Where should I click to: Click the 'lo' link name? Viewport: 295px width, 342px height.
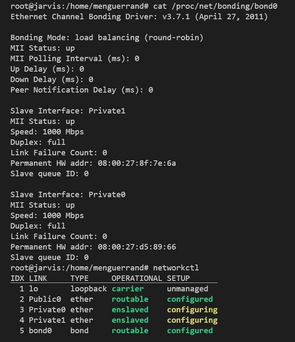pyautogui.click(x=33, y=289)
